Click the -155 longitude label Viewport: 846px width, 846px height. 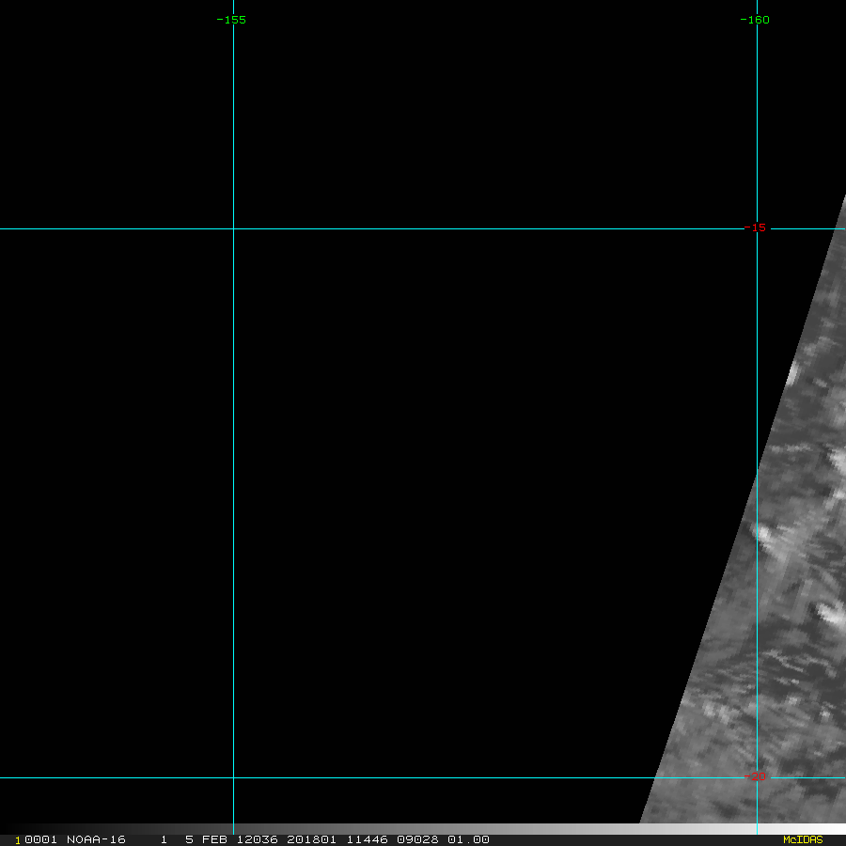pos(231,20)
